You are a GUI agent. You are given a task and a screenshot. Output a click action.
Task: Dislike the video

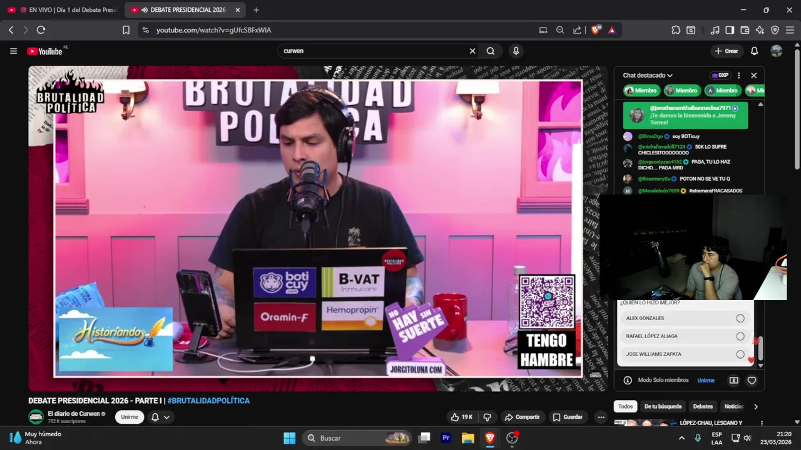click(x=487, y=417)
